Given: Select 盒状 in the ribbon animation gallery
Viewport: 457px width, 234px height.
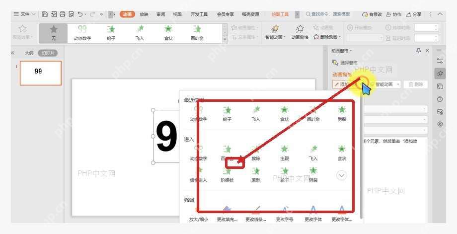Looking at the screenshot, I should pyautogui.click(x=168, y=33).
